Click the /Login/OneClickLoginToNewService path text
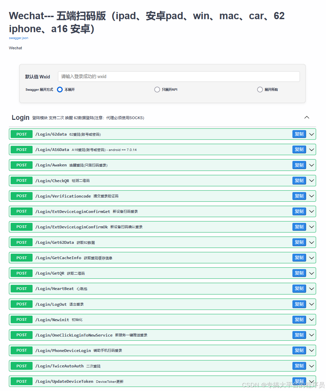The width and height of the screenshot is (326, 391). click(74, 335)
